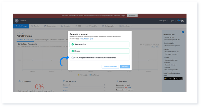This screenshot has height=107, width=201.
Task: Click the Configuração gear icon
Action: pos(19,81)
